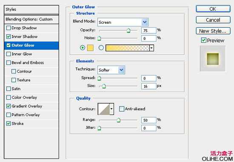Screen dimensions: 234x162
Task: Enable the Inner Glow checkbox
Action: (9, 54)
